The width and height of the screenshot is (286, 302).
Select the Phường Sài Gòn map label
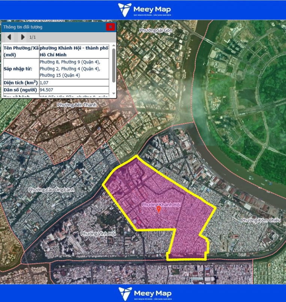[156, 30]
